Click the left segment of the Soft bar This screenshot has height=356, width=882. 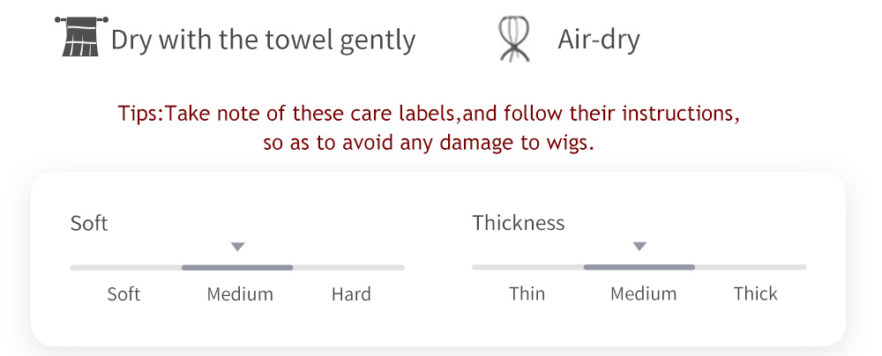(x=126, y=268)
